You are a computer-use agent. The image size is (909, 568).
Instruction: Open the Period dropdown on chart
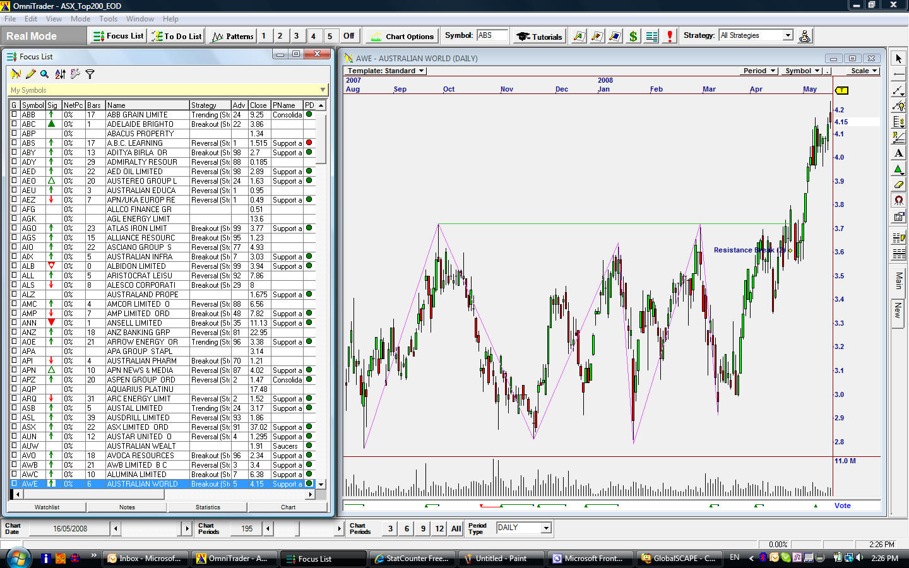tap(759, 71)
